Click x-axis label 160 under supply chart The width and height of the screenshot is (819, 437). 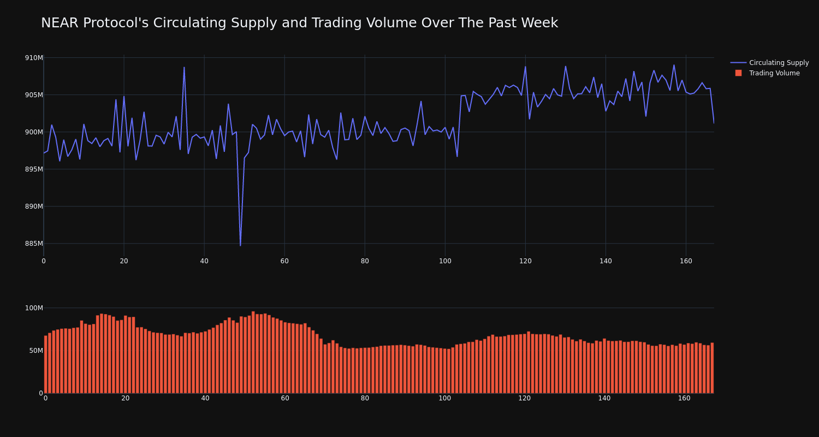coord(686,261)
